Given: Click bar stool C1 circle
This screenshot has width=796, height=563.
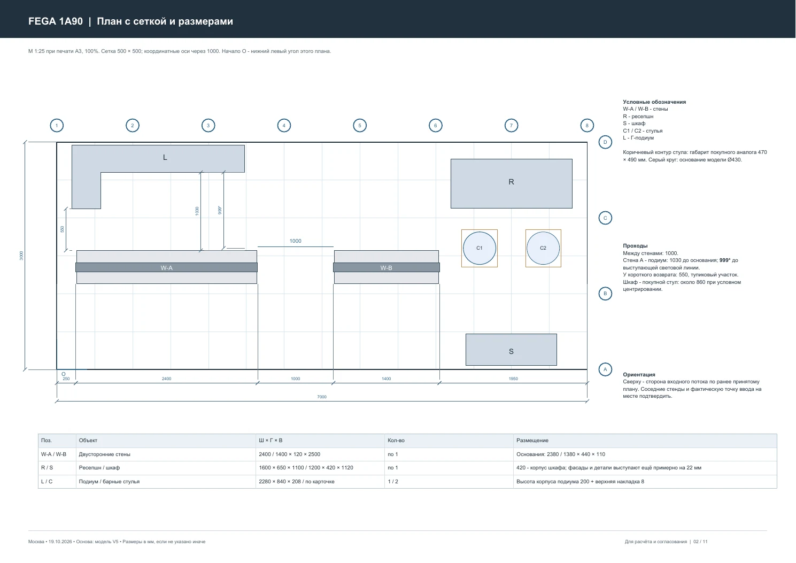Looking at the screenshot, I should (480, 248).
